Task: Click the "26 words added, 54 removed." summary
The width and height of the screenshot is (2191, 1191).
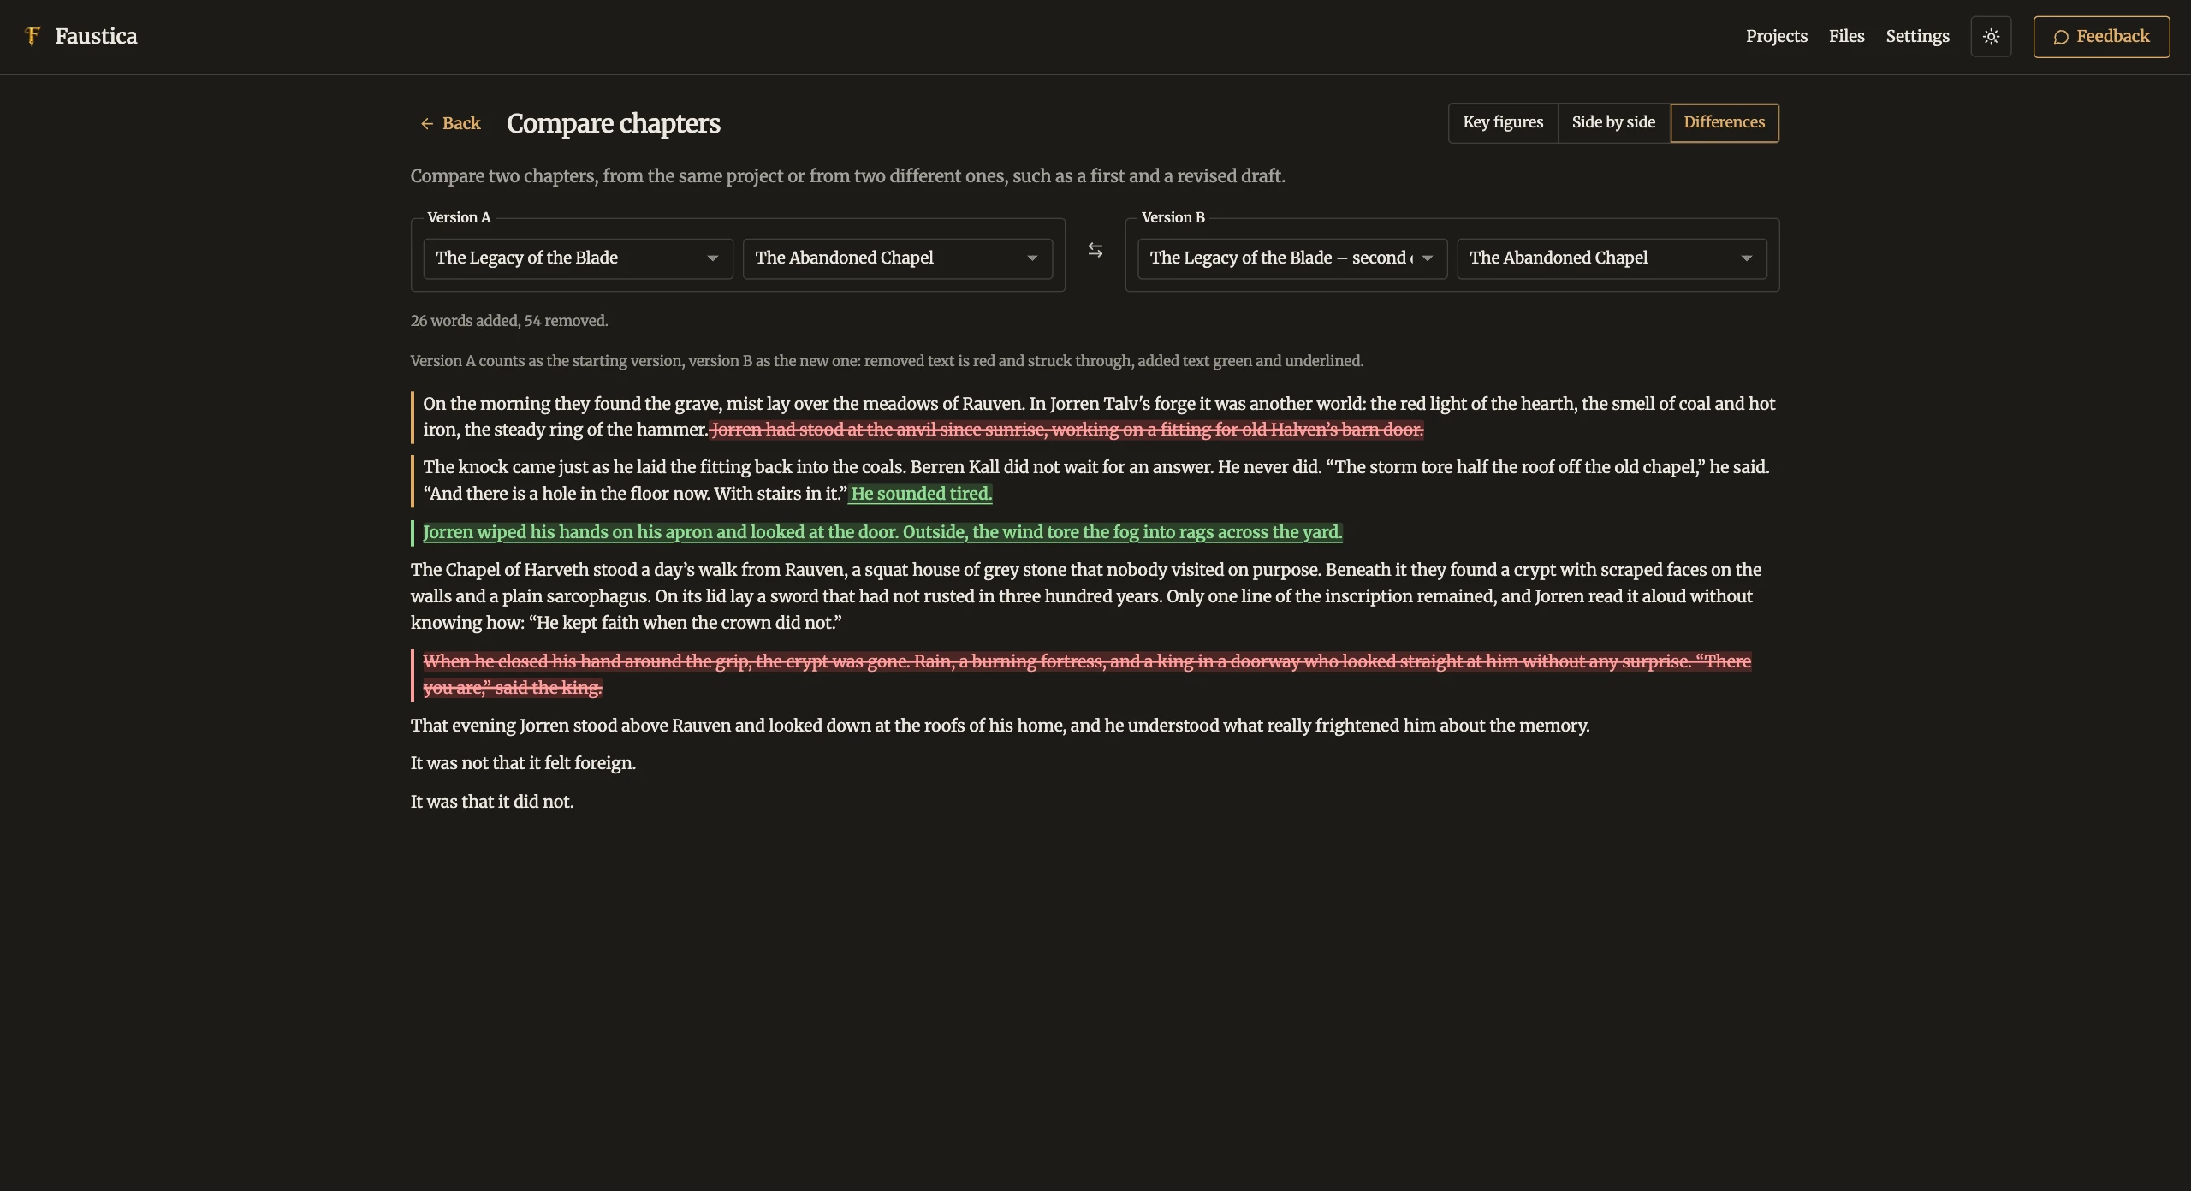Action: [x=509, y=321]
